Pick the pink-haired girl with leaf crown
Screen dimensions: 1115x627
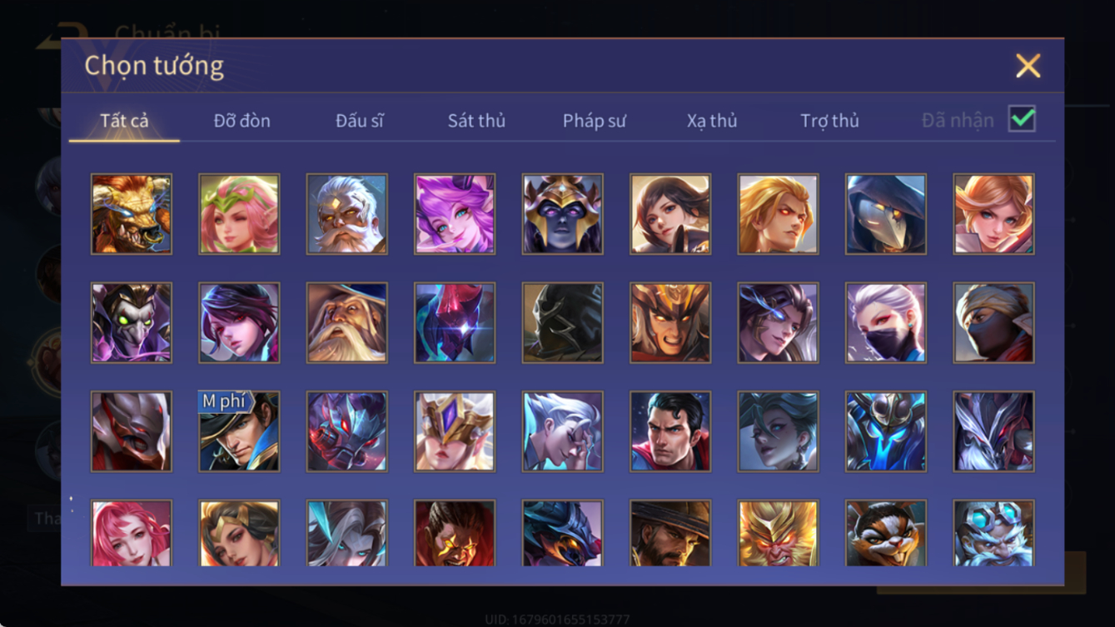pos(239,214)
